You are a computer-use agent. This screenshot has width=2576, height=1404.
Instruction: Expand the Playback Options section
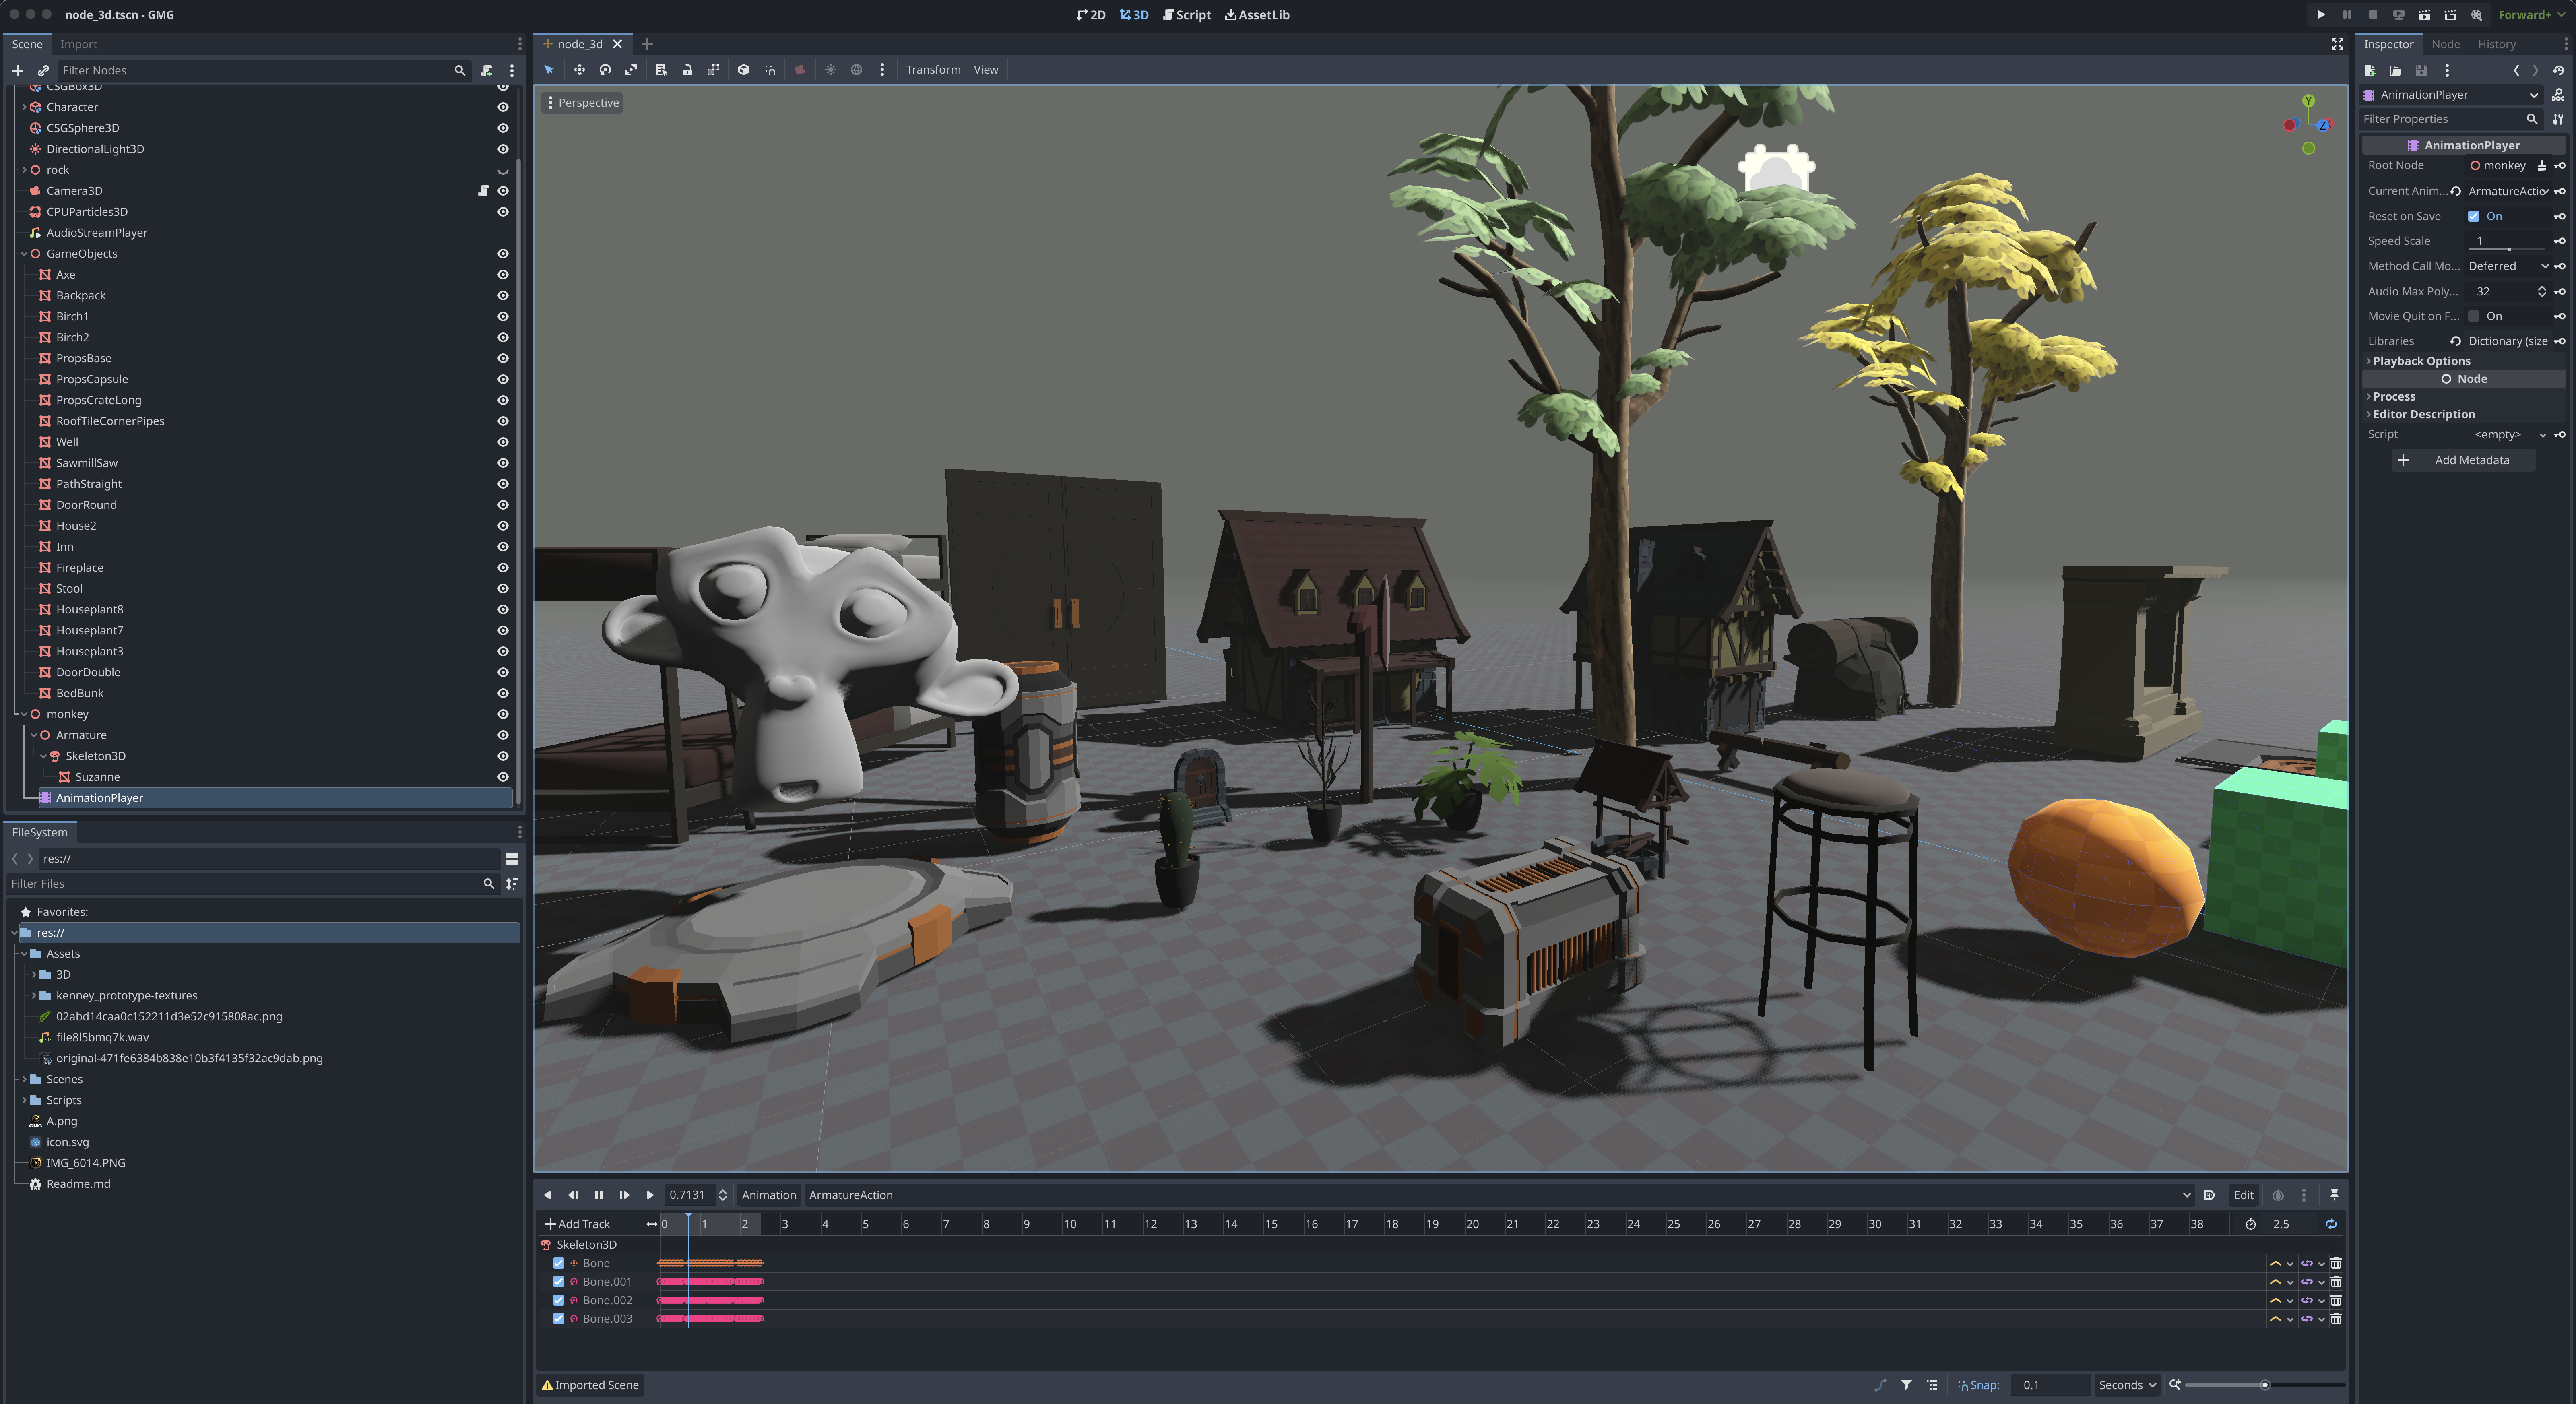(2421, 361)
